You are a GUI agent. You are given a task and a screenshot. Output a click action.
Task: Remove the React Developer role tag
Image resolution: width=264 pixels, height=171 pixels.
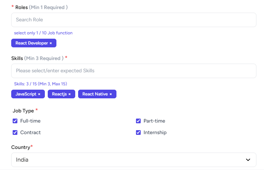(51, 43)
